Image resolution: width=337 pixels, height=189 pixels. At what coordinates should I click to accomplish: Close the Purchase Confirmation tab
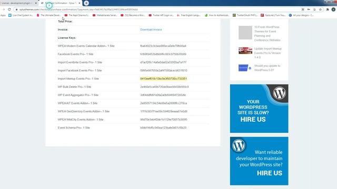point(80,3)
